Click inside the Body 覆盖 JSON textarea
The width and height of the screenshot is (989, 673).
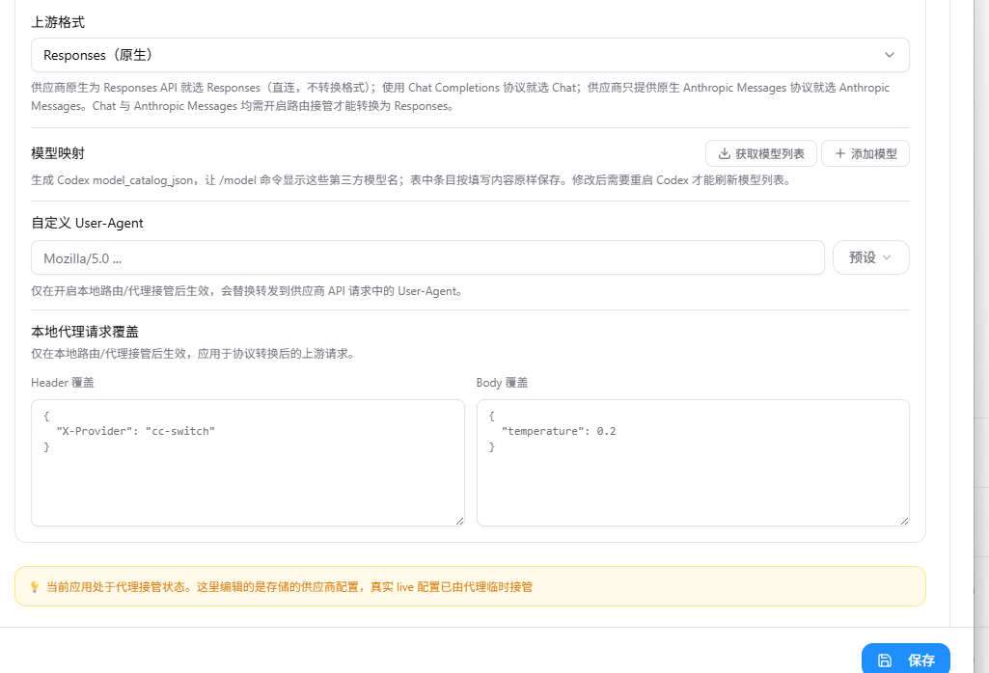point(693,463)
